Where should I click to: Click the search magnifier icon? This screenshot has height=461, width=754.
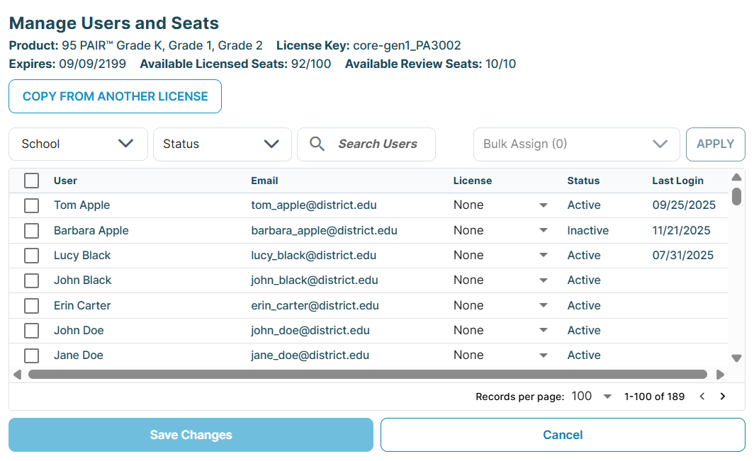(317, 144)
